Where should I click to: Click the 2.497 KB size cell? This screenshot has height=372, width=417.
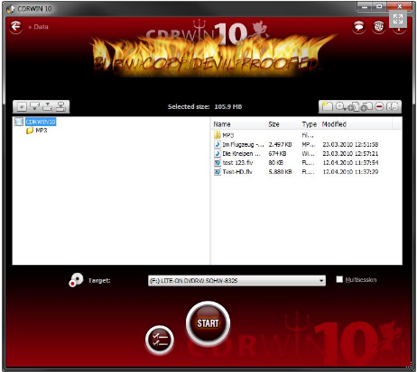pos(280,144)
